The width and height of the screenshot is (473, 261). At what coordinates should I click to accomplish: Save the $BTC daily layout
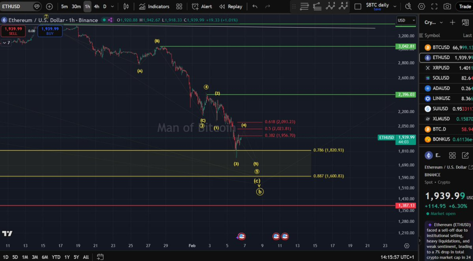(x=377, y=9)
